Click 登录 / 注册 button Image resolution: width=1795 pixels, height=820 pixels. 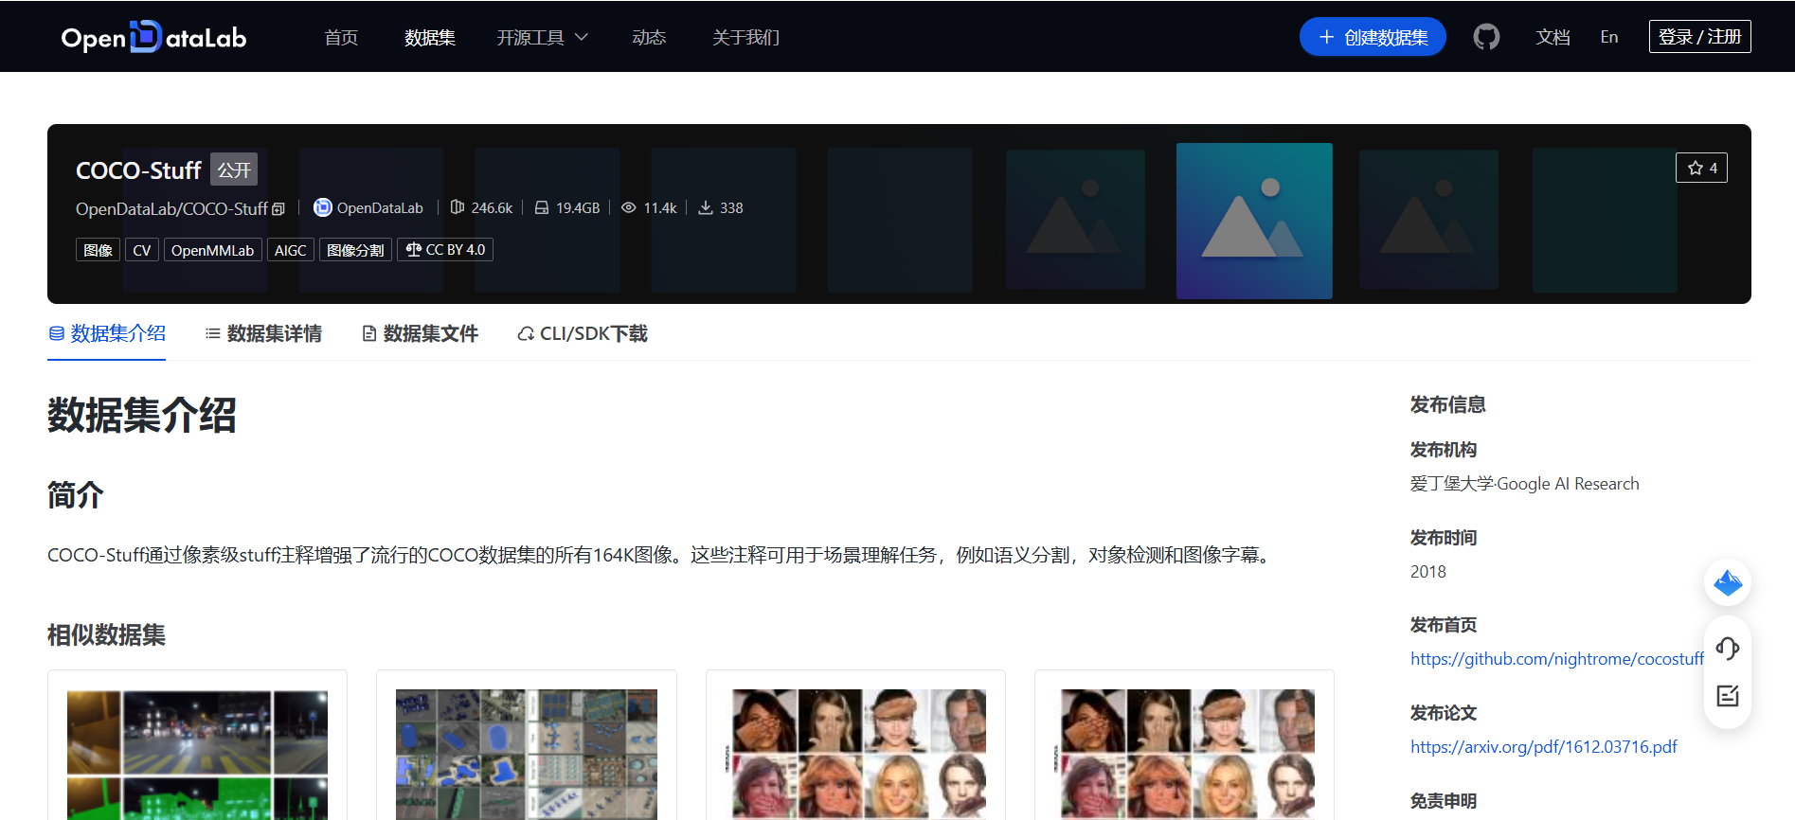pyautogui.click(x=1699, y=37)
